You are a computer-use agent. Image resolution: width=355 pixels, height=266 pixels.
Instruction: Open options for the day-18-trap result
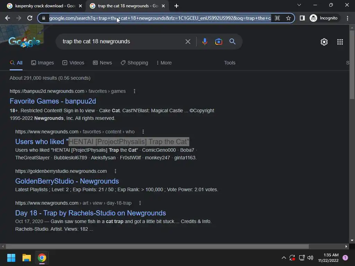[x=140, y=203]
